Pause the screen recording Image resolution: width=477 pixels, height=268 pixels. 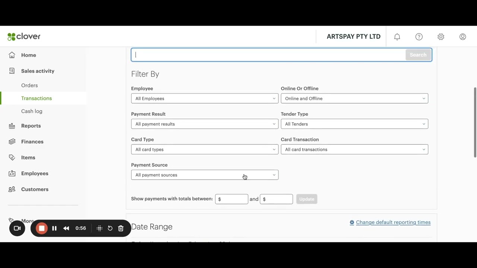(54, 228)
